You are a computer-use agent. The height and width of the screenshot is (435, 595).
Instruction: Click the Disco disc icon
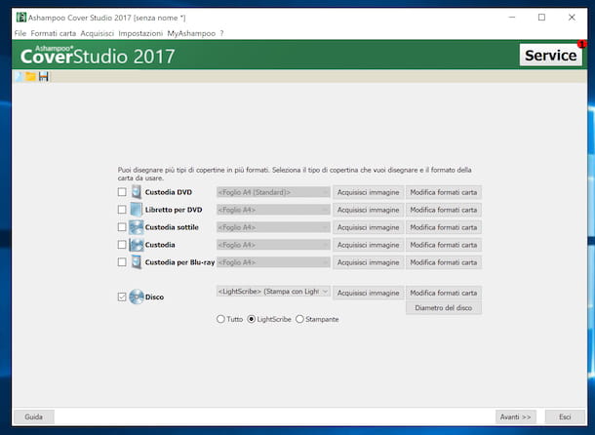[x=136, y=297]
